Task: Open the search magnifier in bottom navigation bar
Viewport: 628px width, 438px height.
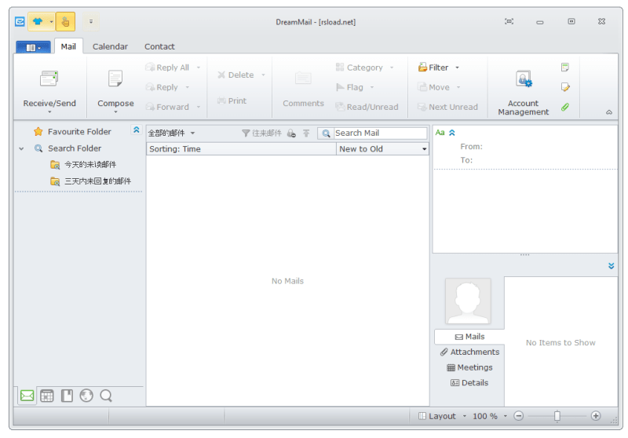Action: tap(106, 396)
